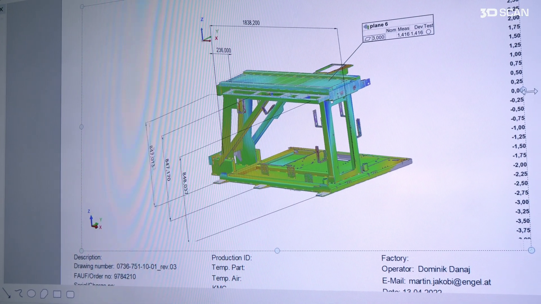
Task: Click the flatness symbol in plane 6 label
Action: [x=367, y=39]
